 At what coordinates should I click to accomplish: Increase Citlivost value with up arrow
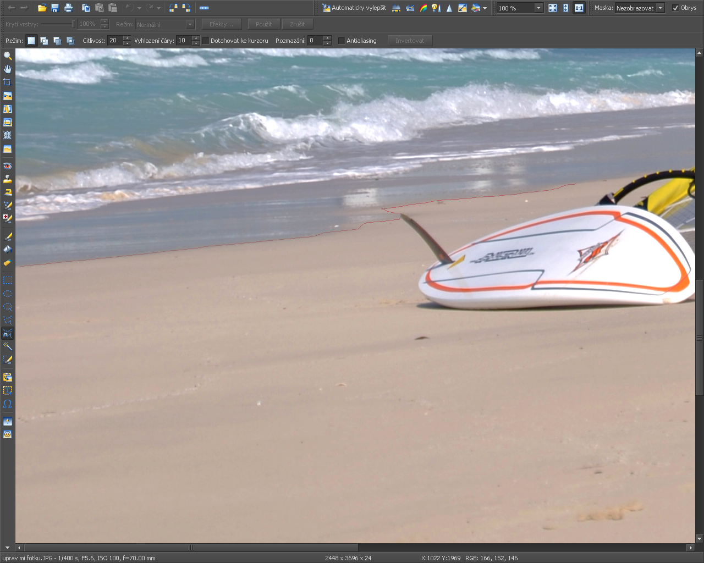coord(128,38)
